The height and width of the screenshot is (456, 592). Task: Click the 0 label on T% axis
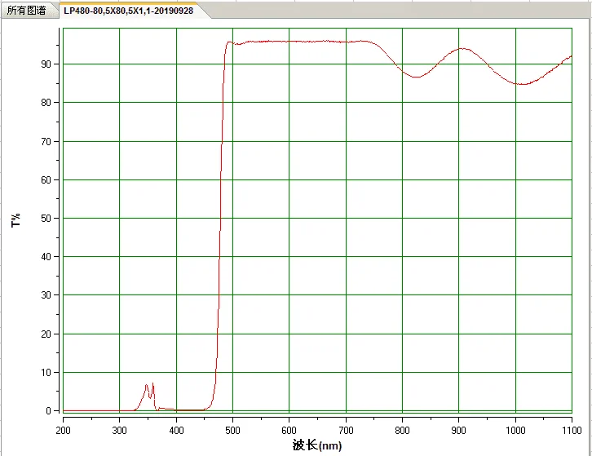coord(48,410)
